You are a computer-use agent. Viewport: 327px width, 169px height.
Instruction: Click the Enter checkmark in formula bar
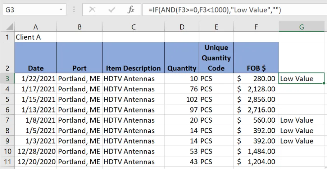(112, 10)
